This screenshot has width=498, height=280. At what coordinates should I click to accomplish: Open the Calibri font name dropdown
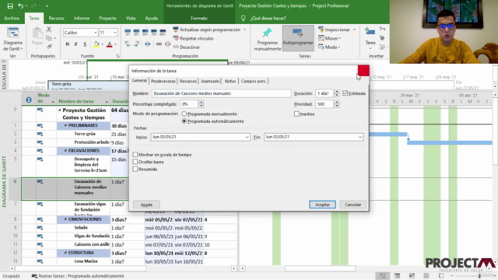pos(95,33)
